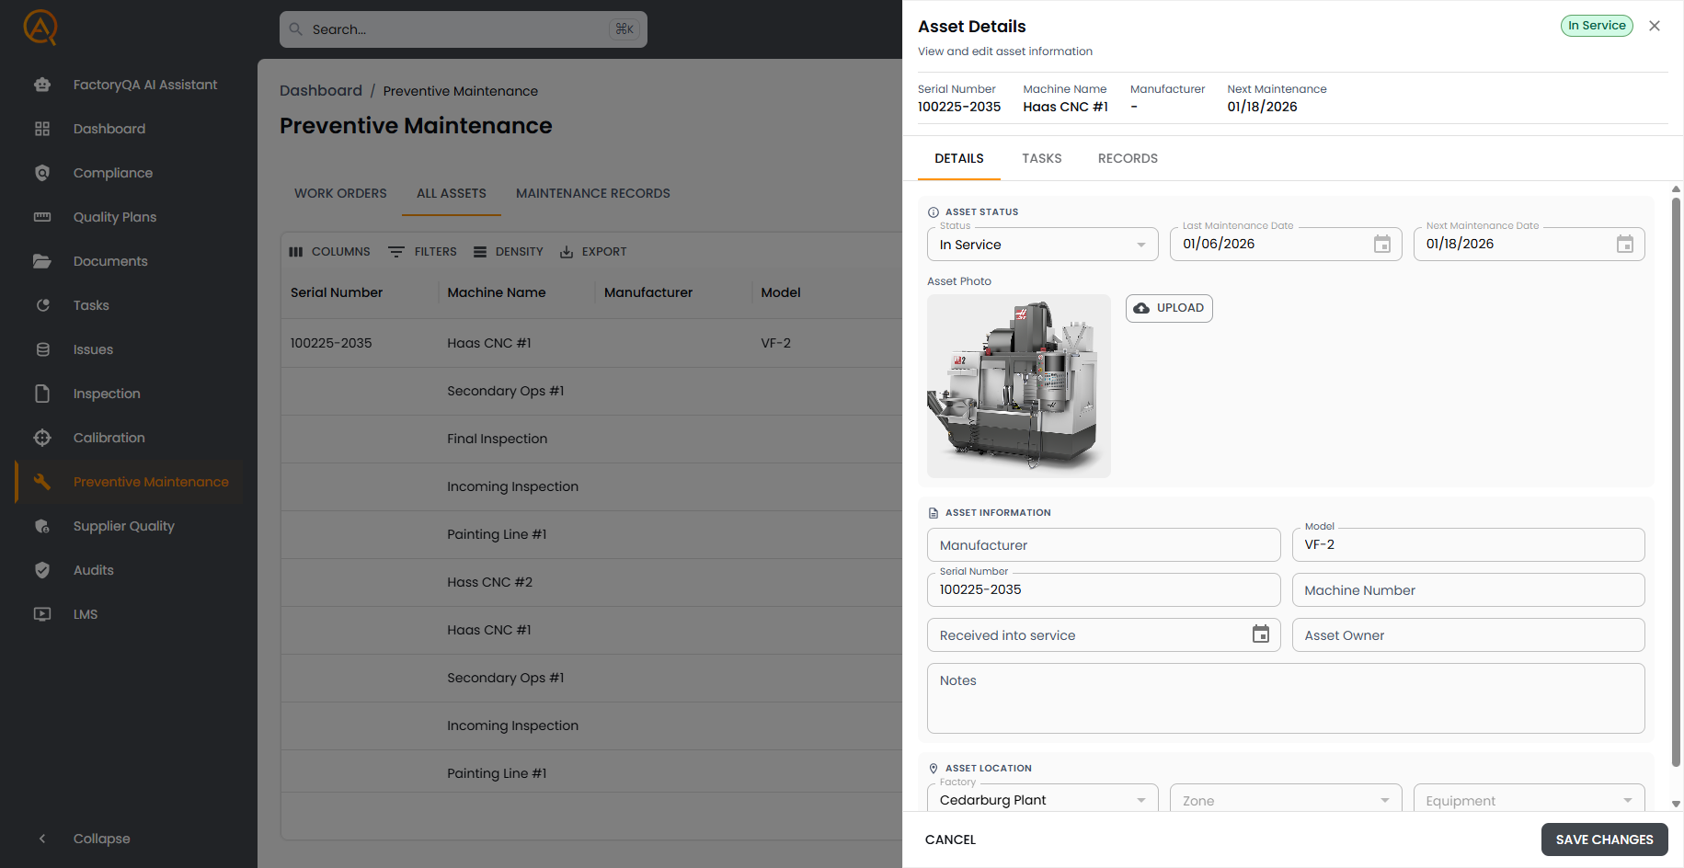Click the SAVE CHANGES button
This screenshot has height=868, width=1684.
(x=1604, y=839)
